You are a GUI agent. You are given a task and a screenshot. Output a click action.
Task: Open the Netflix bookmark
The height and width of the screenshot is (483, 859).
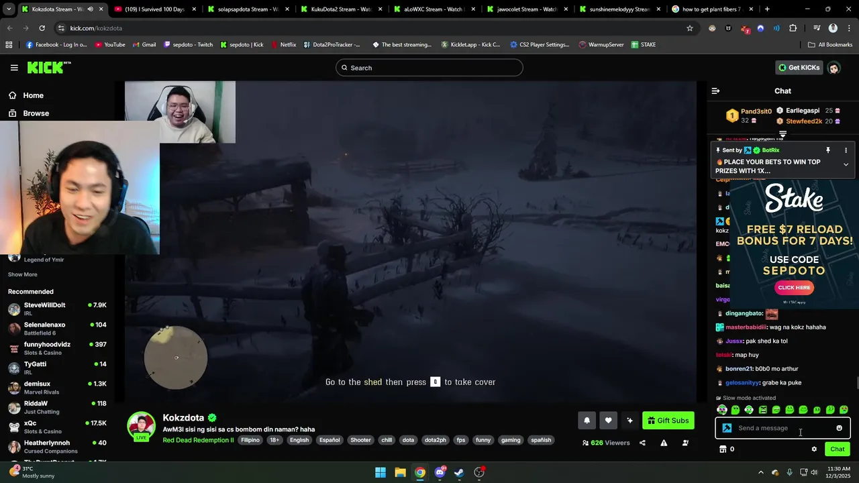pos(284,45)
